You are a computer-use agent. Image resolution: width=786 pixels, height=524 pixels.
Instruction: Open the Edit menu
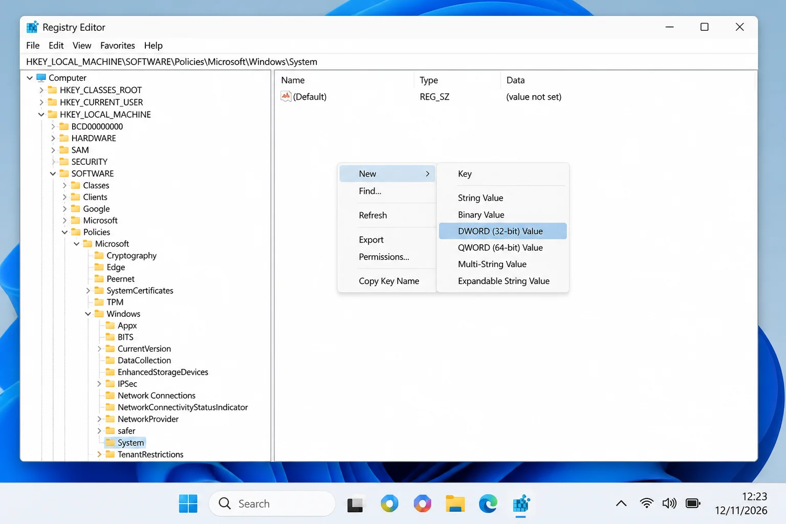[x=56, y=46]
